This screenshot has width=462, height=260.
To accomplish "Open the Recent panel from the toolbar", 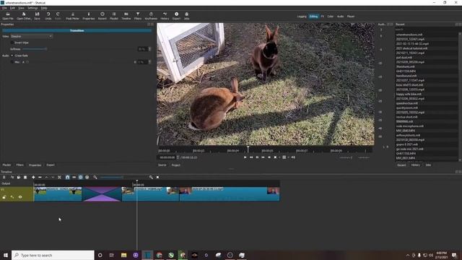I will pyautogui.click(x=103, y=16).
